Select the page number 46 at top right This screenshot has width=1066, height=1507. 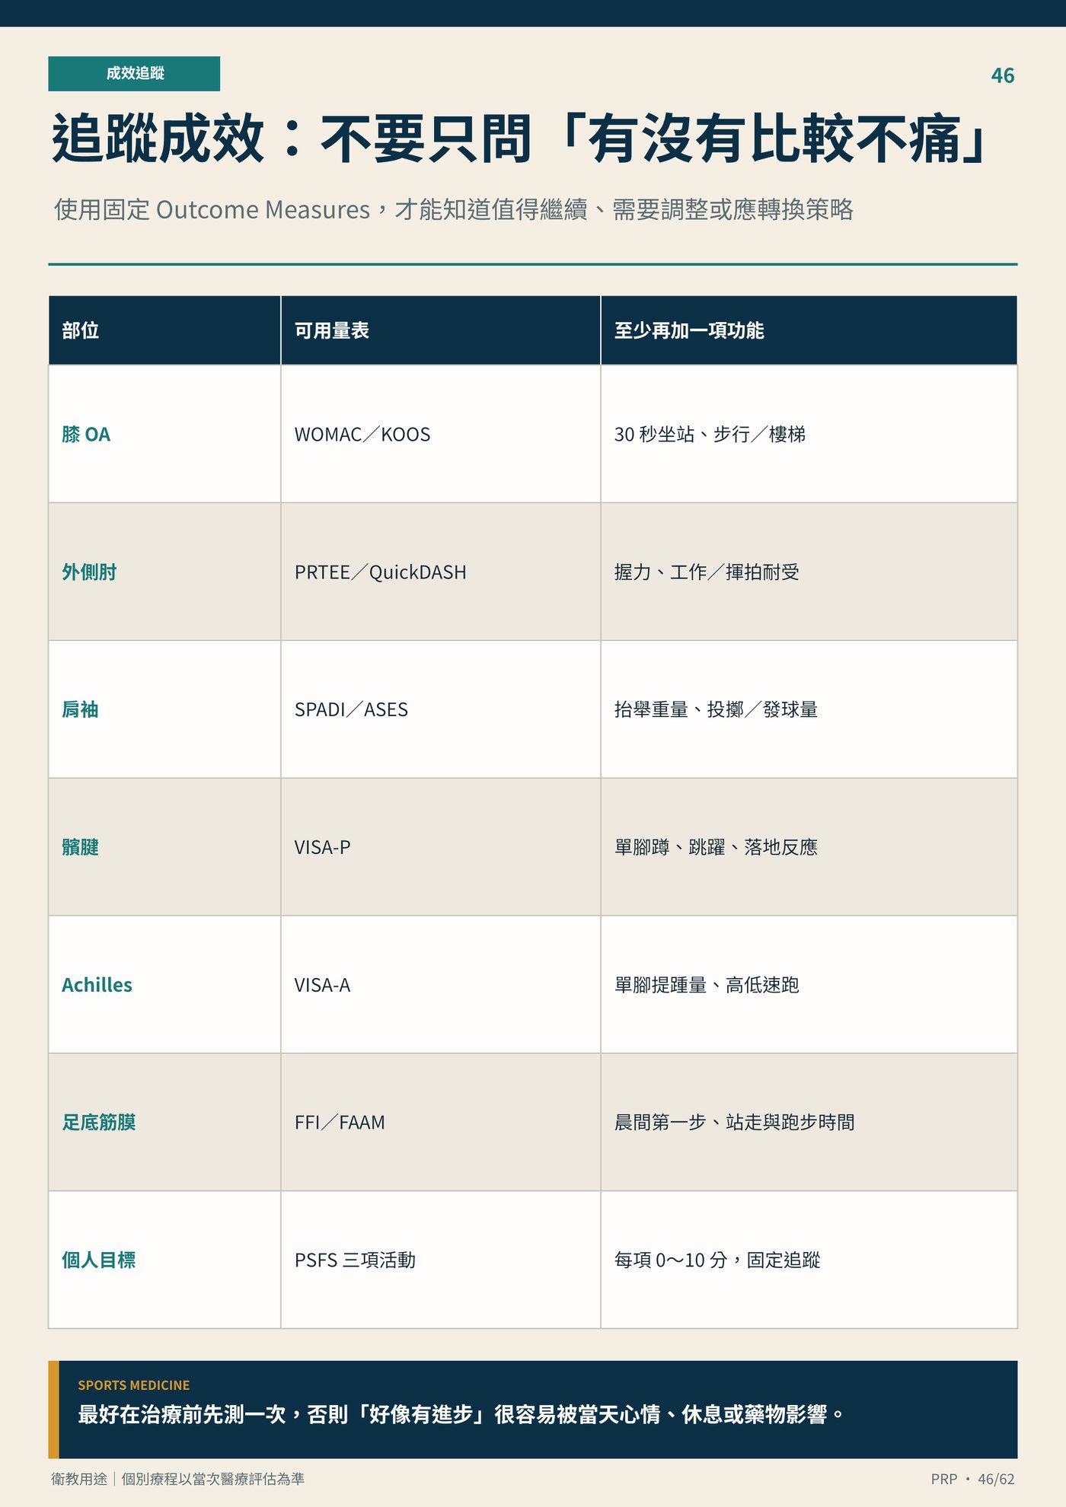[x=1002, y=75]
